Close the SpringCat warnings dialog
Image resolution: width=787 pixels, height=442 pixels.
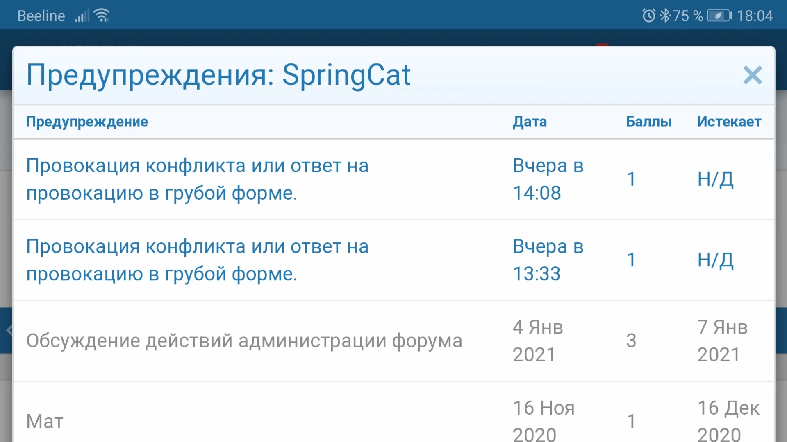753,76
